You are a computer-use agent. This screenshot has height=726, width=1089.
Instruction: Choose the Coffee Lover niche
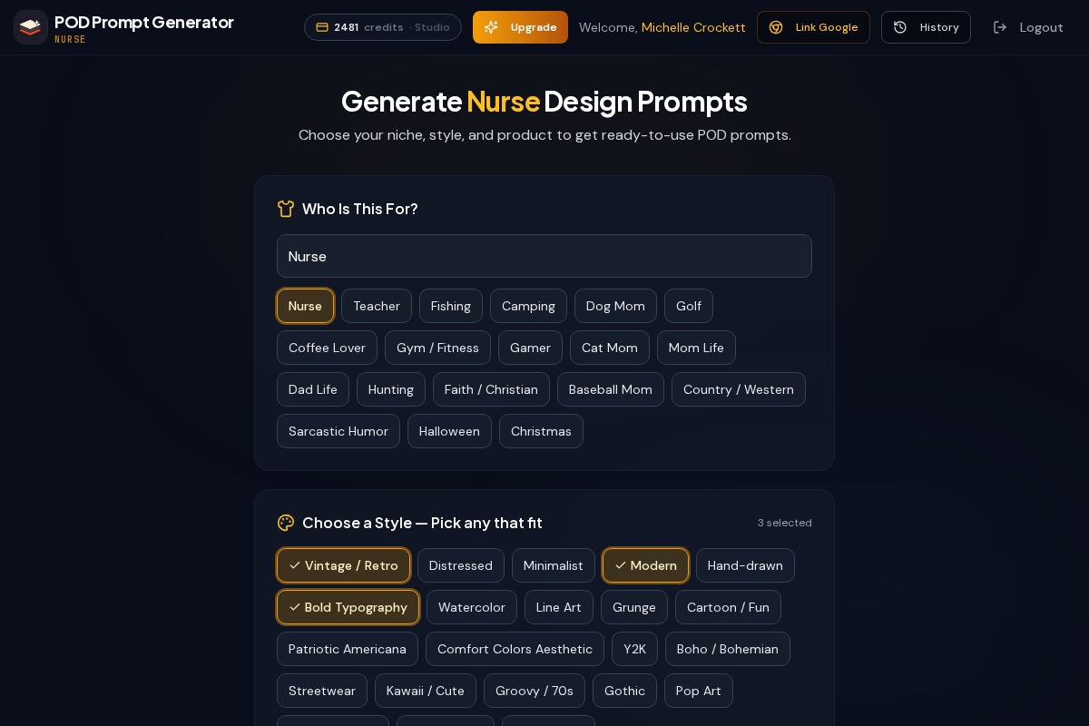click(327, 348)
